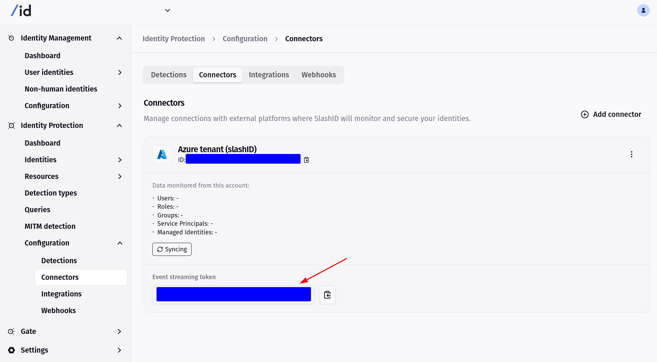657x362 pixels.
Task: Click Add connector button
Action: (x=611, y=114)
